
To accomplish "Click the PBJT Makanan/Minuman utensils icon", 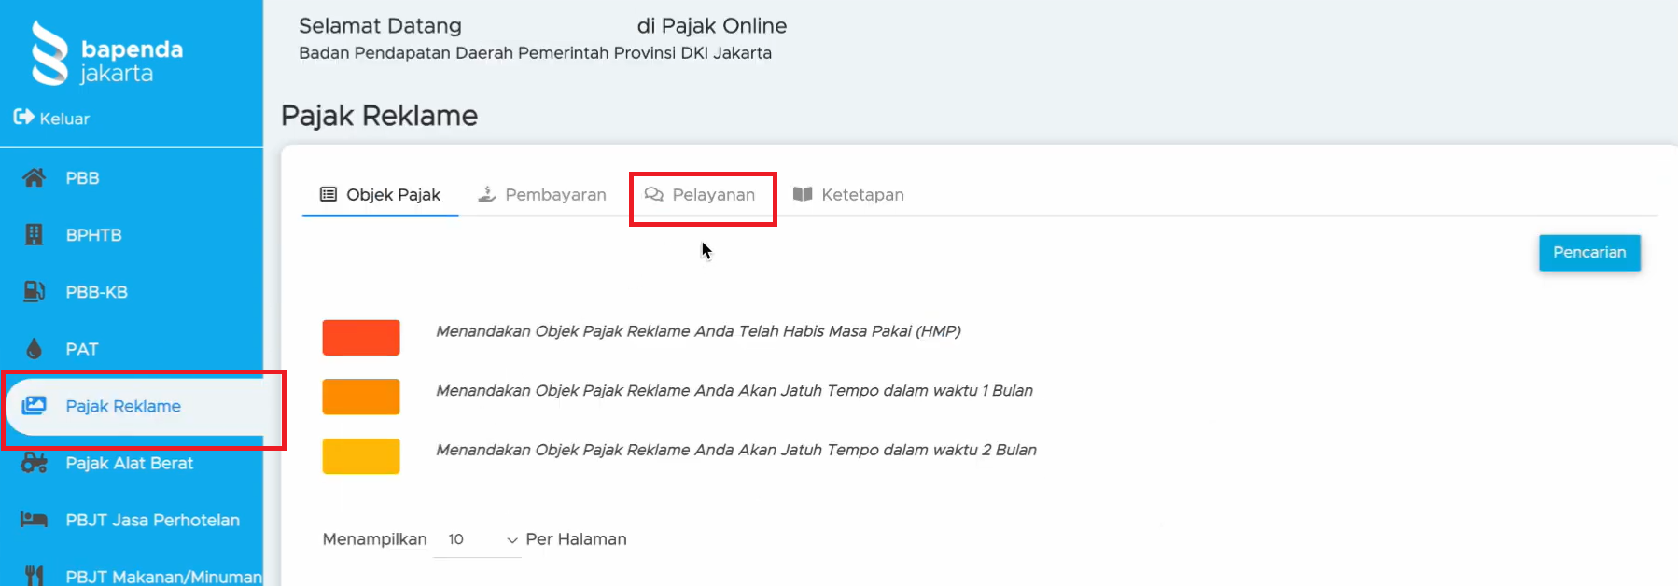I will pyautogui.click(x=35, y=575).
